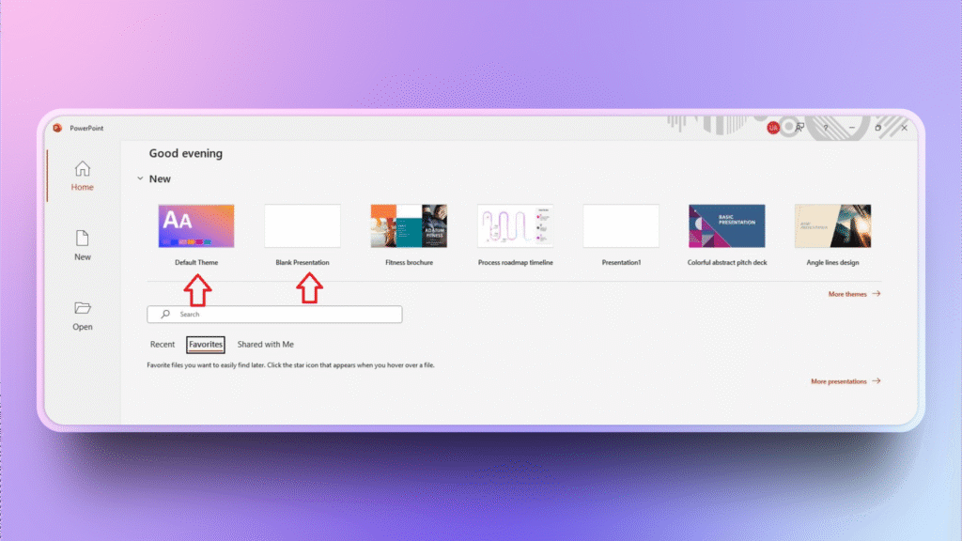
Task: Open Help using the question mark icon
Action: coord(824,127)
